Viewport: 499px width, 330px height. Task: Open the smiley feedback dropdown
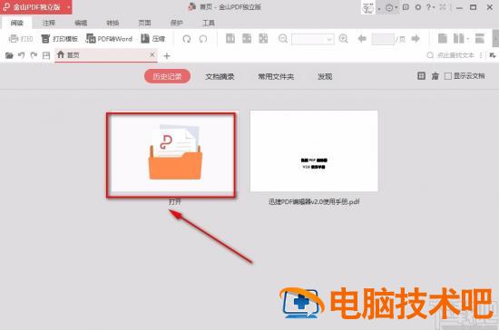tap(391, 7)
